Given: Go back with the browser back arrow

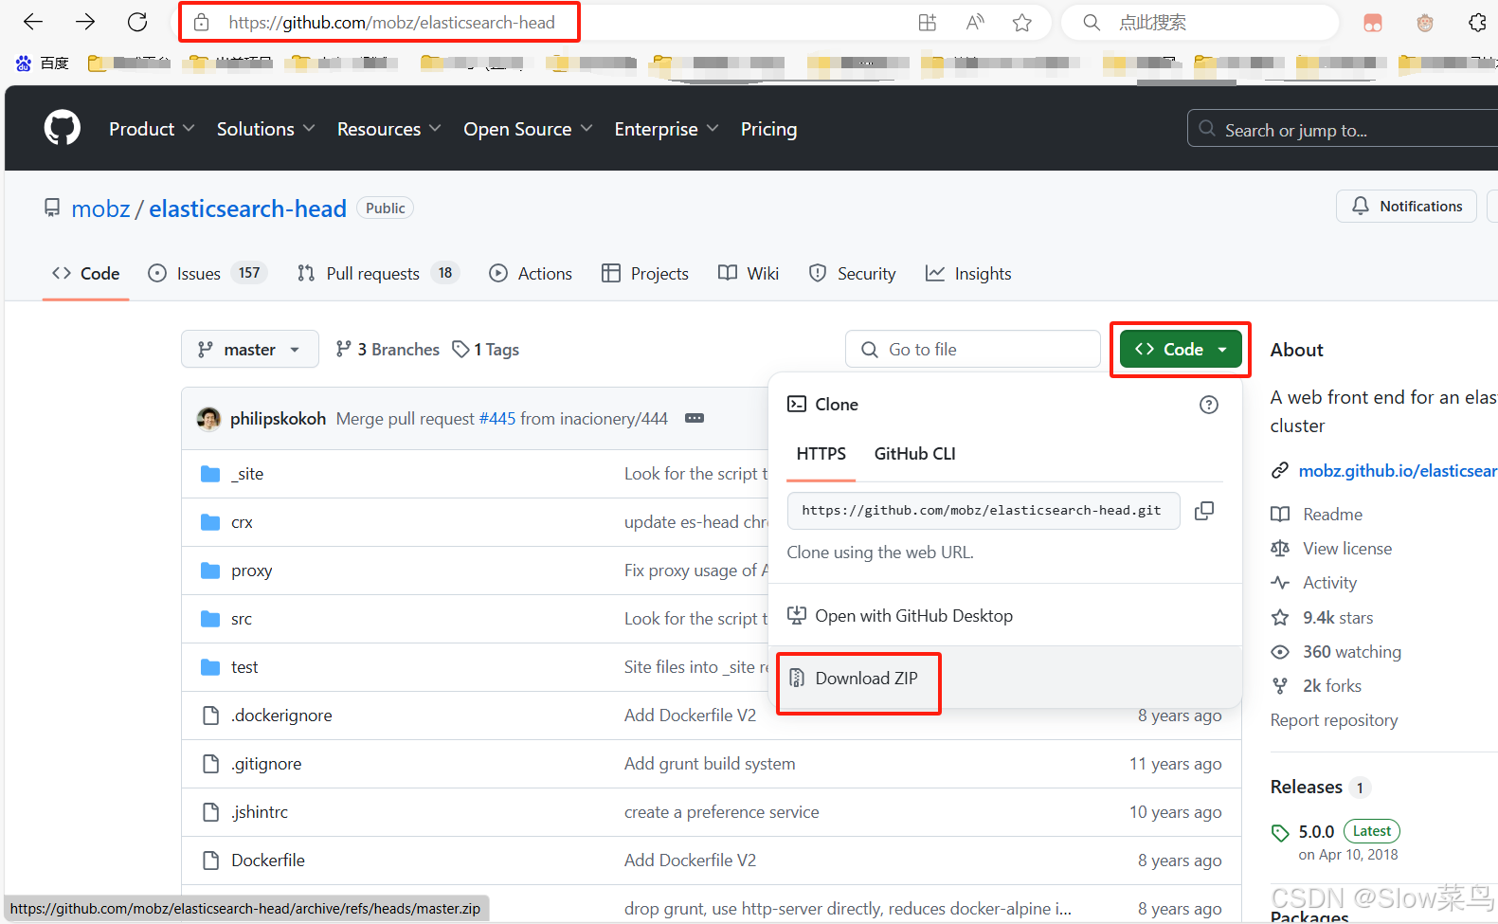Looking at the screenshot, I should (33, 22).
